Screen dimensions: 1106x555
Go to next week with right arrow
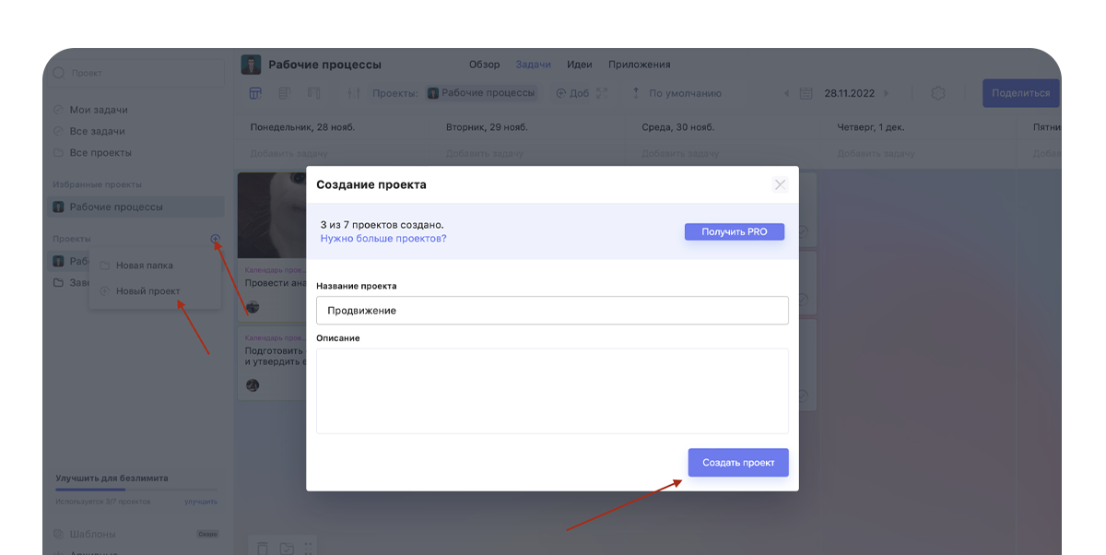coord(887,93)
